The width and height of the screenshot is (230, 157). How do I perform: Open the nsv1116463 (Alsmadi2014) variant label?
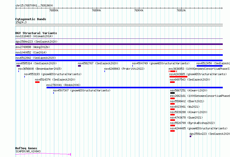tap(34, 36)
